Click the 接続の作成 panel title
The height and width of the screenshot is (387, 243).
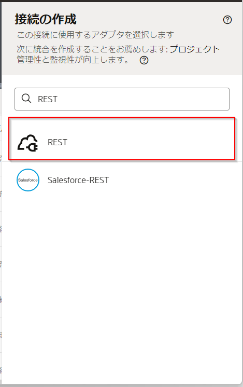[x=46, y=19]
